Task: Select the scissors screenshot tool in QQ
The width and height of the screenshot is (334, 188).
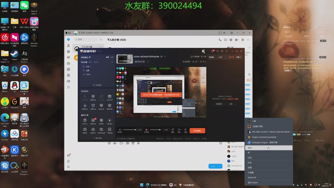Action: pyautogui.click(x=115, y=143)
